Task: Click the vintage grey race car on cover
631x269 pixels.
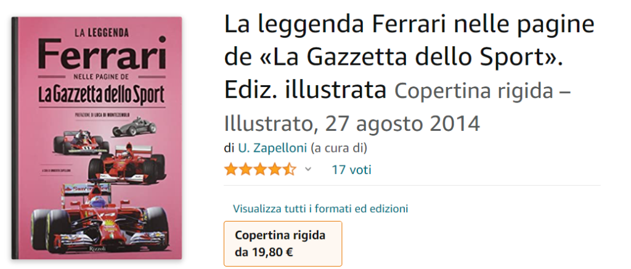Action: (134, 126)
